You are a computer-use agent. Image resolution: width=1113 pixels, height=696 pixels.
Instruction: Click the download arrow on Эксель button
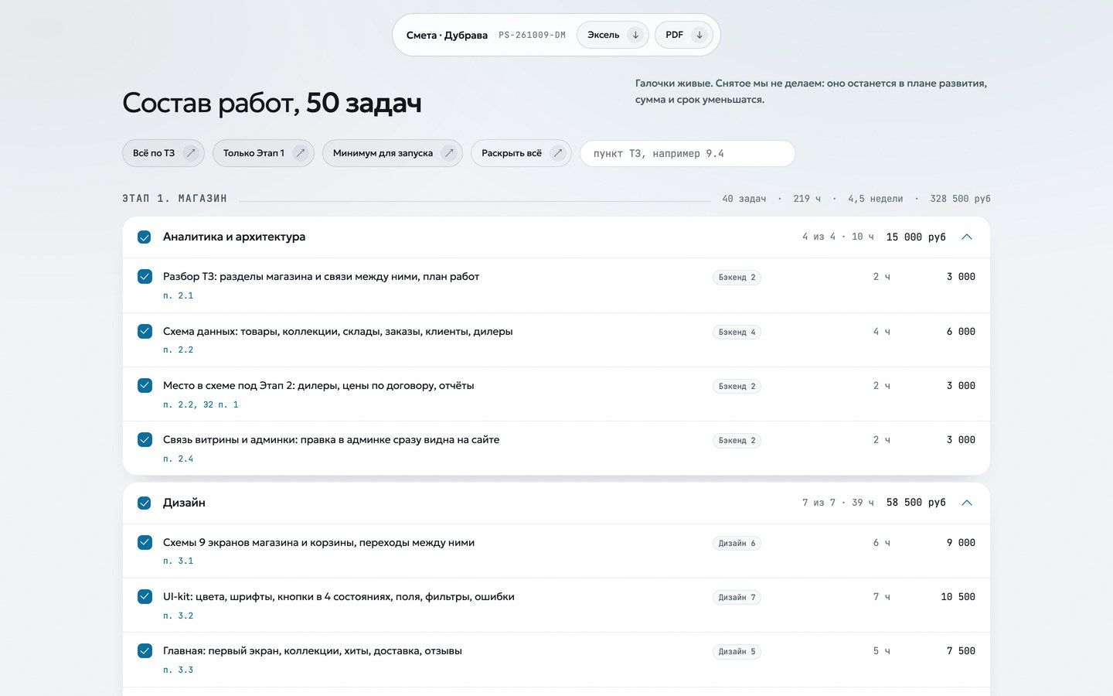click(635, 35)
